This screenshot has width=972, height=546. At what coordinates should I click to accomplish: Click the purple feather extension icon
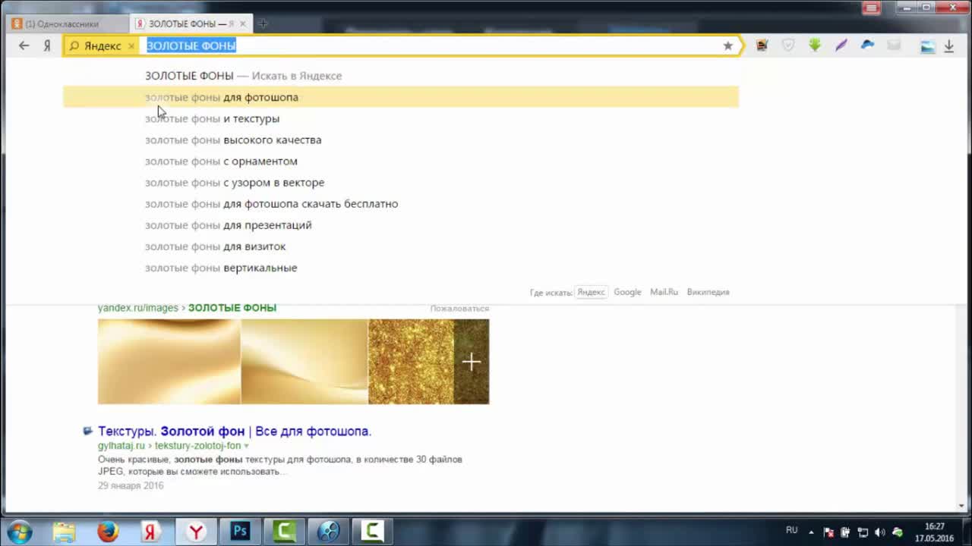841,45
